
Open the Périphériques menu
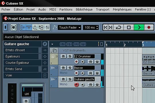(122, 9)
